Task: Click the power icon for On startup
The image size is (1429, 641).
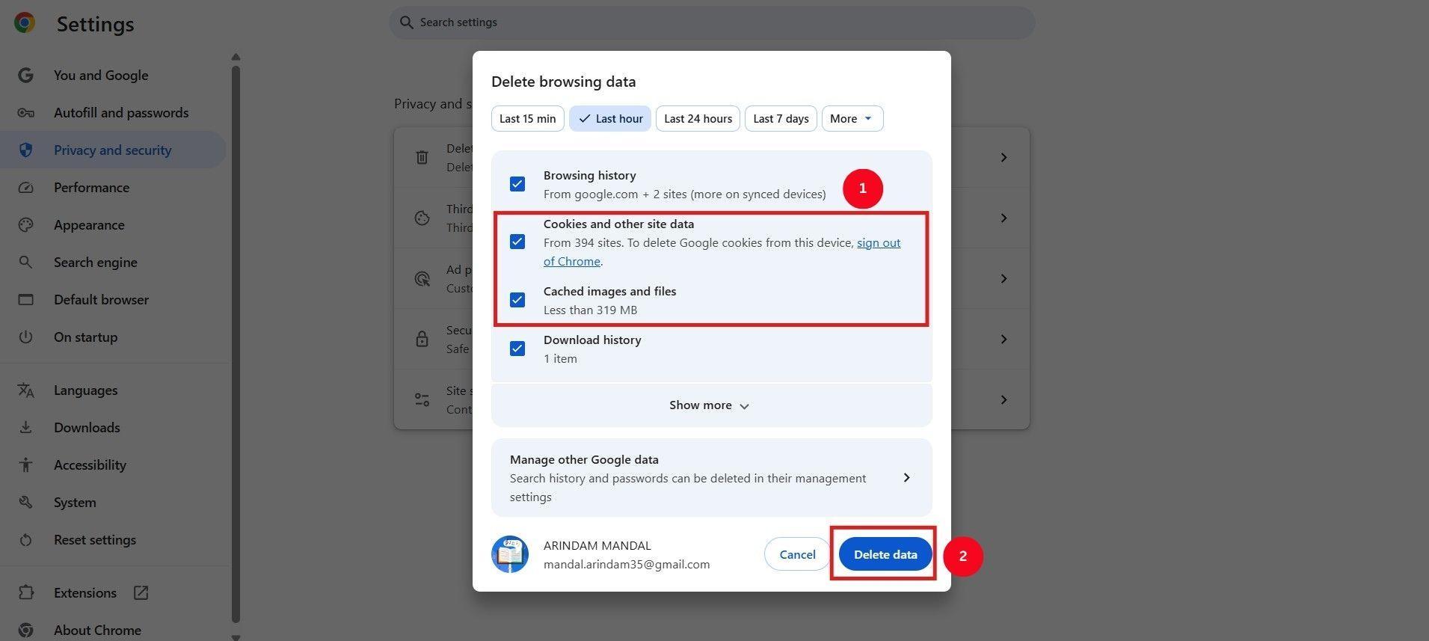Action: point(25,337)
